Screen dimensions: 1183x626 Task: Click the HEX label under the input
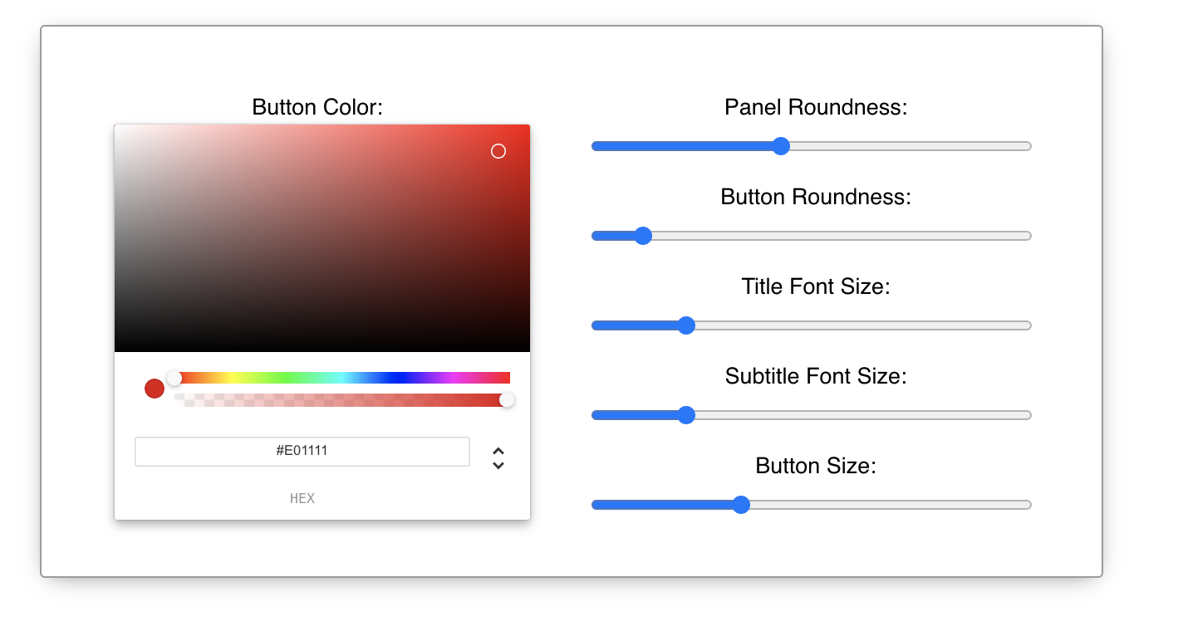pos(302,499)
